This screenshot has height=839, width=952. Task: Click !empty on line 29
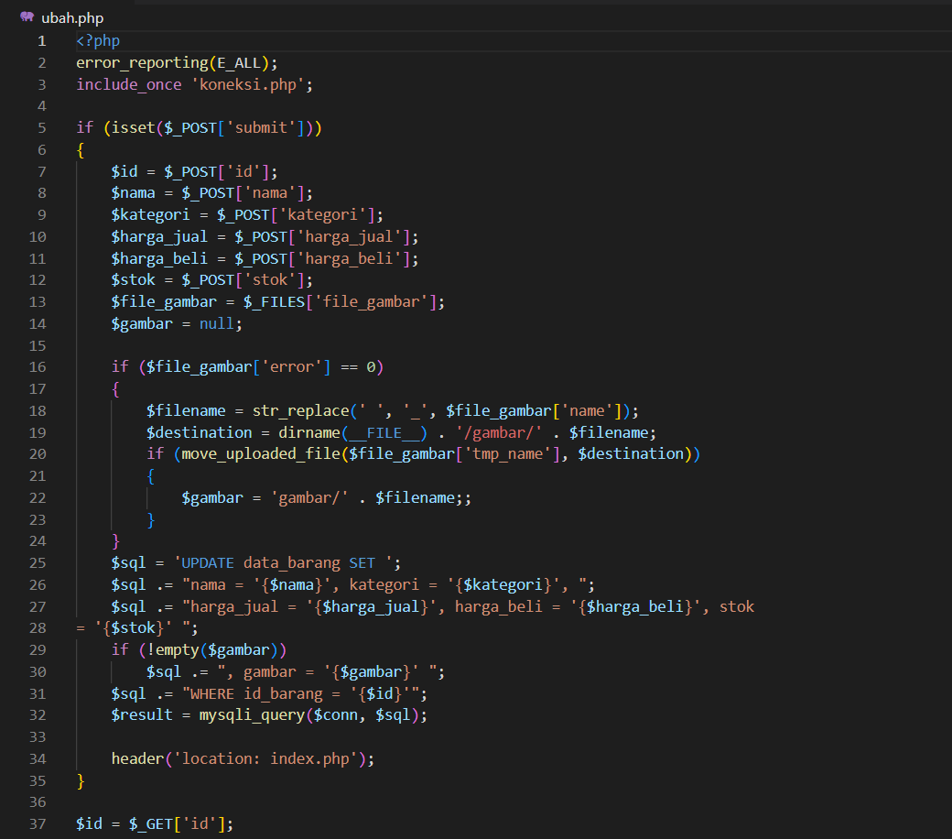(x=172, y=650)
